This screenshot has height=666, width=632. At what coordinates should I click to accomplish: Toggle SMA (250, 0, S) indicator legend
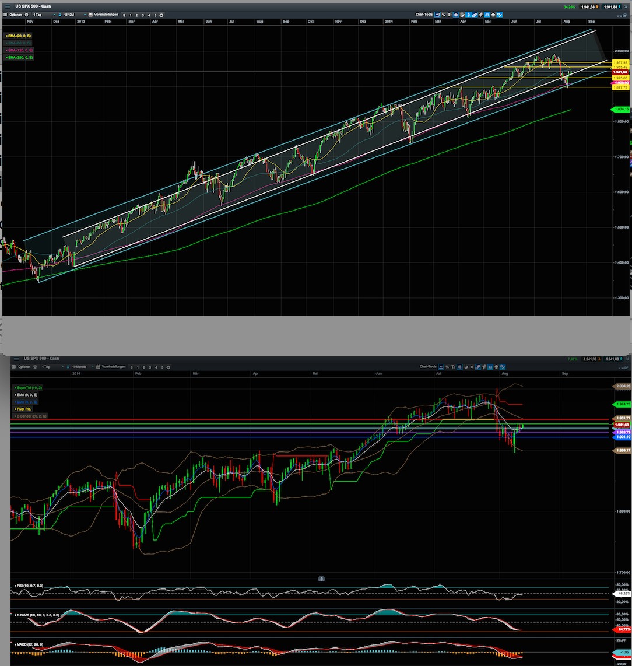(19, 57)
